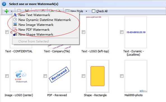Expand the View Style dropdown arrow

pos(86,11)
